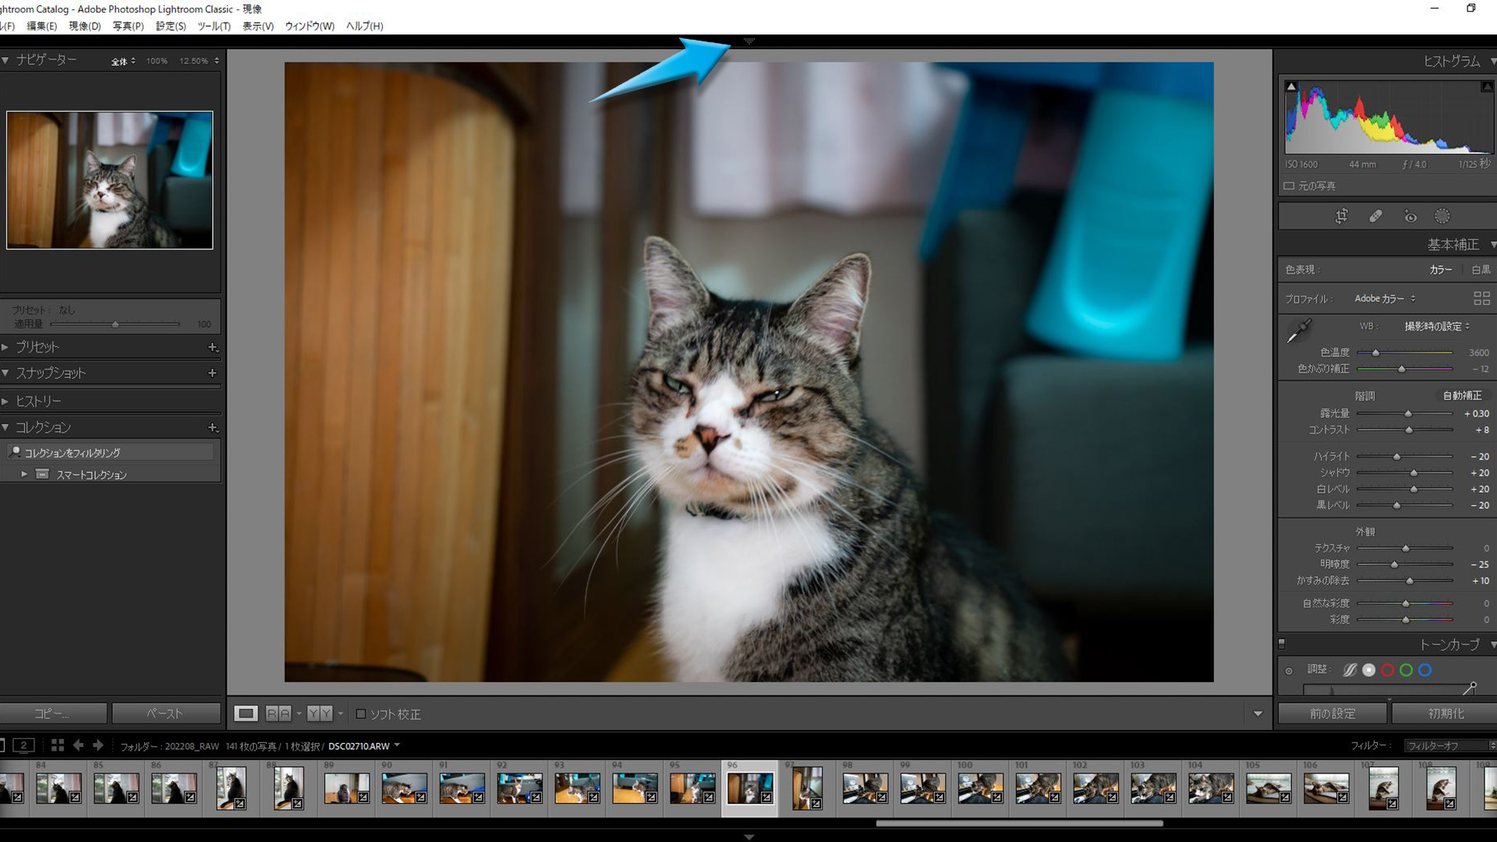This screenshot has width=1497, height=842.
Task: Collapse the スナップショット panel
Action: point(5,373)
